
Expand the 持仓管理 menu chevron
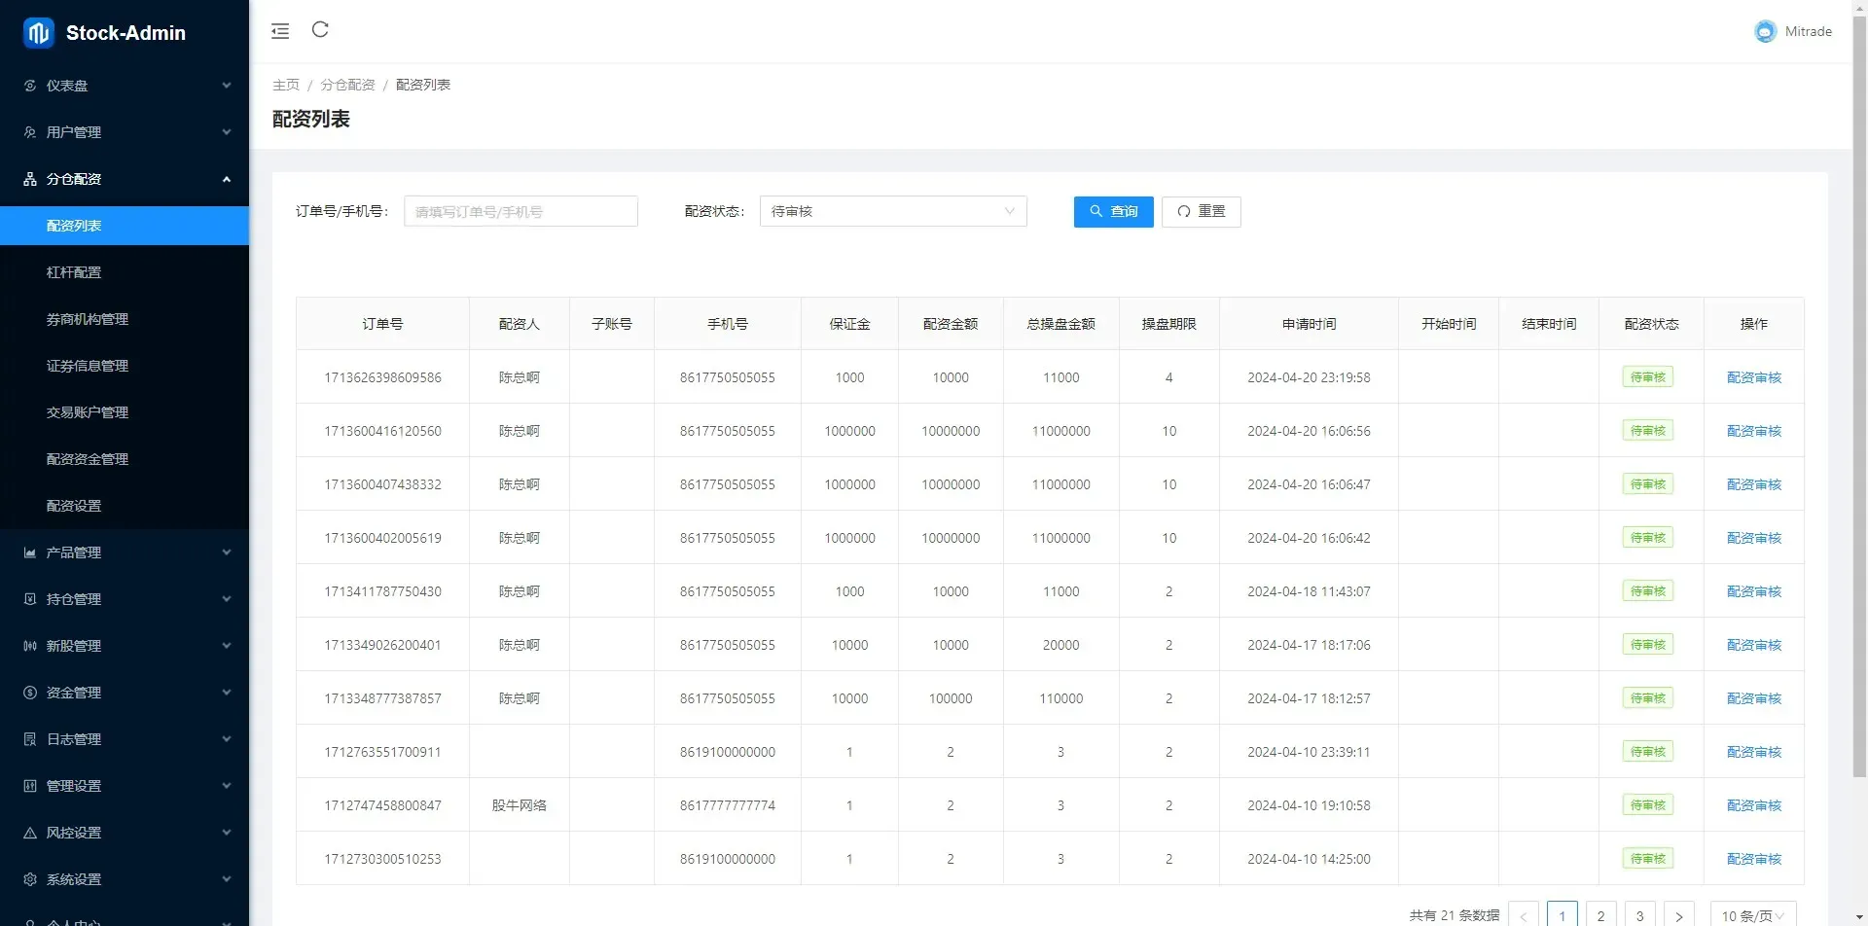click(227, 599)
